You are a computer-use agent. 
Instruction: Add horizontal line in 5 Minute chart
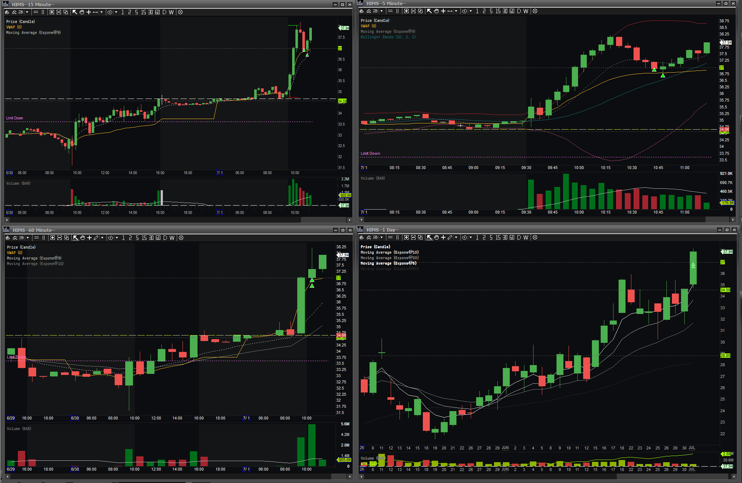[x=390, y=11]
